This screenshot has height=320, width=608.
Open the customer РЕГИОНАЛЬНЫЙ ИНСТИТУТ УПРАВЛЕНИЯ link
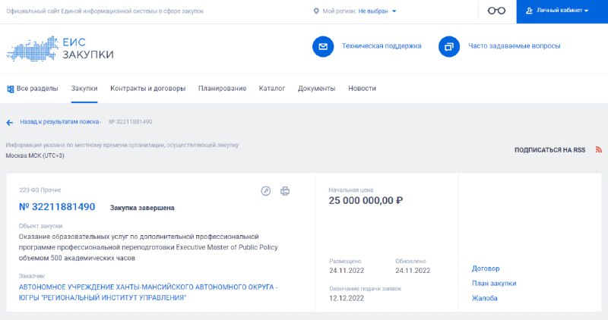click(148, 293)
